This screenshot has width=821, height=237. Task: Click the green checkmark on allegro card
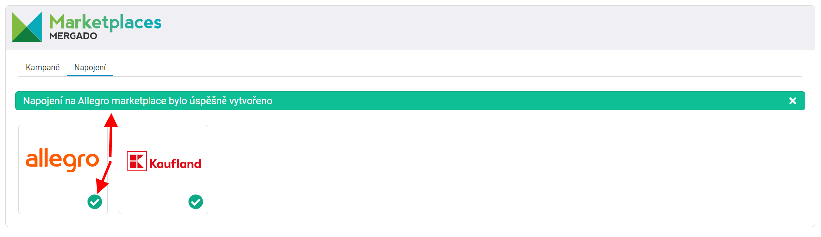(x=95, y=202)
